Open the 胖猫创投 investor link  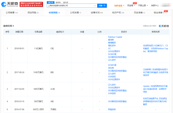coord(112,110)
